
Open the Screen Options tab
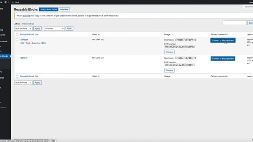click(x=248, y=7)
